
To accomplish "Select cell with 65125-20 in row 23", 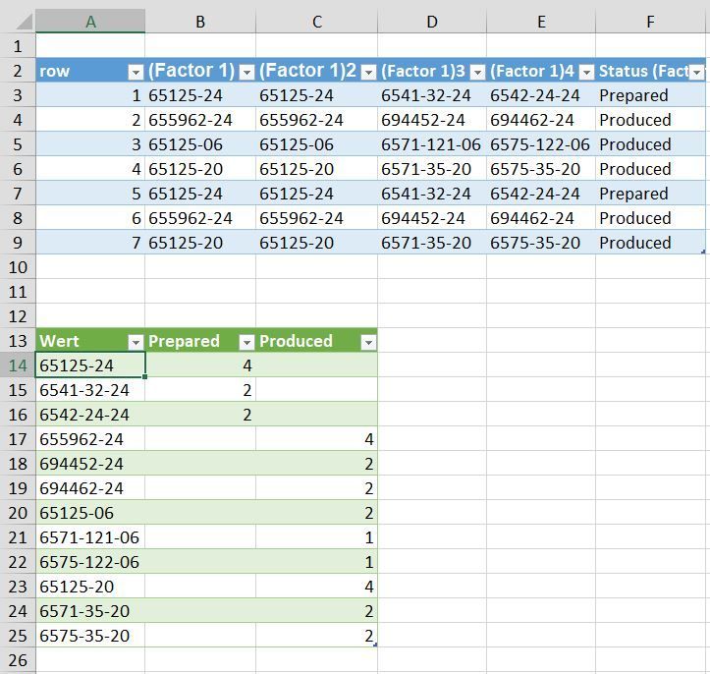I will 90,587.
